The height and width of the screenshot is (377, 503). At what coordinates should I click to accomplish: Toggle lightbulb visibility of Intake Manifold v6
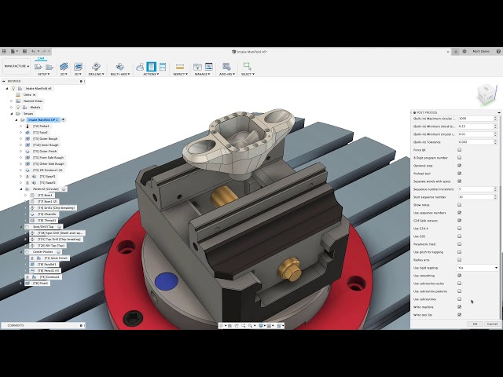pos(13,88)
